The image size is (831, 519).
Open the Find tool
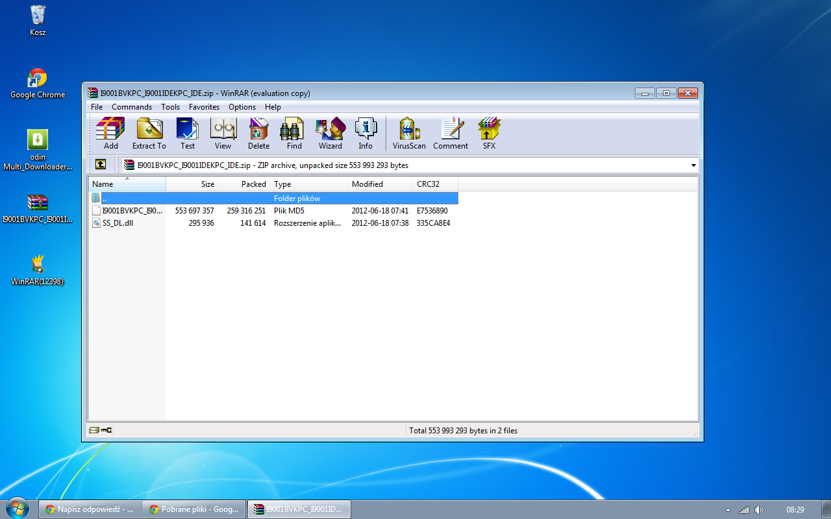pyautogui.click(x=294, y=134)
